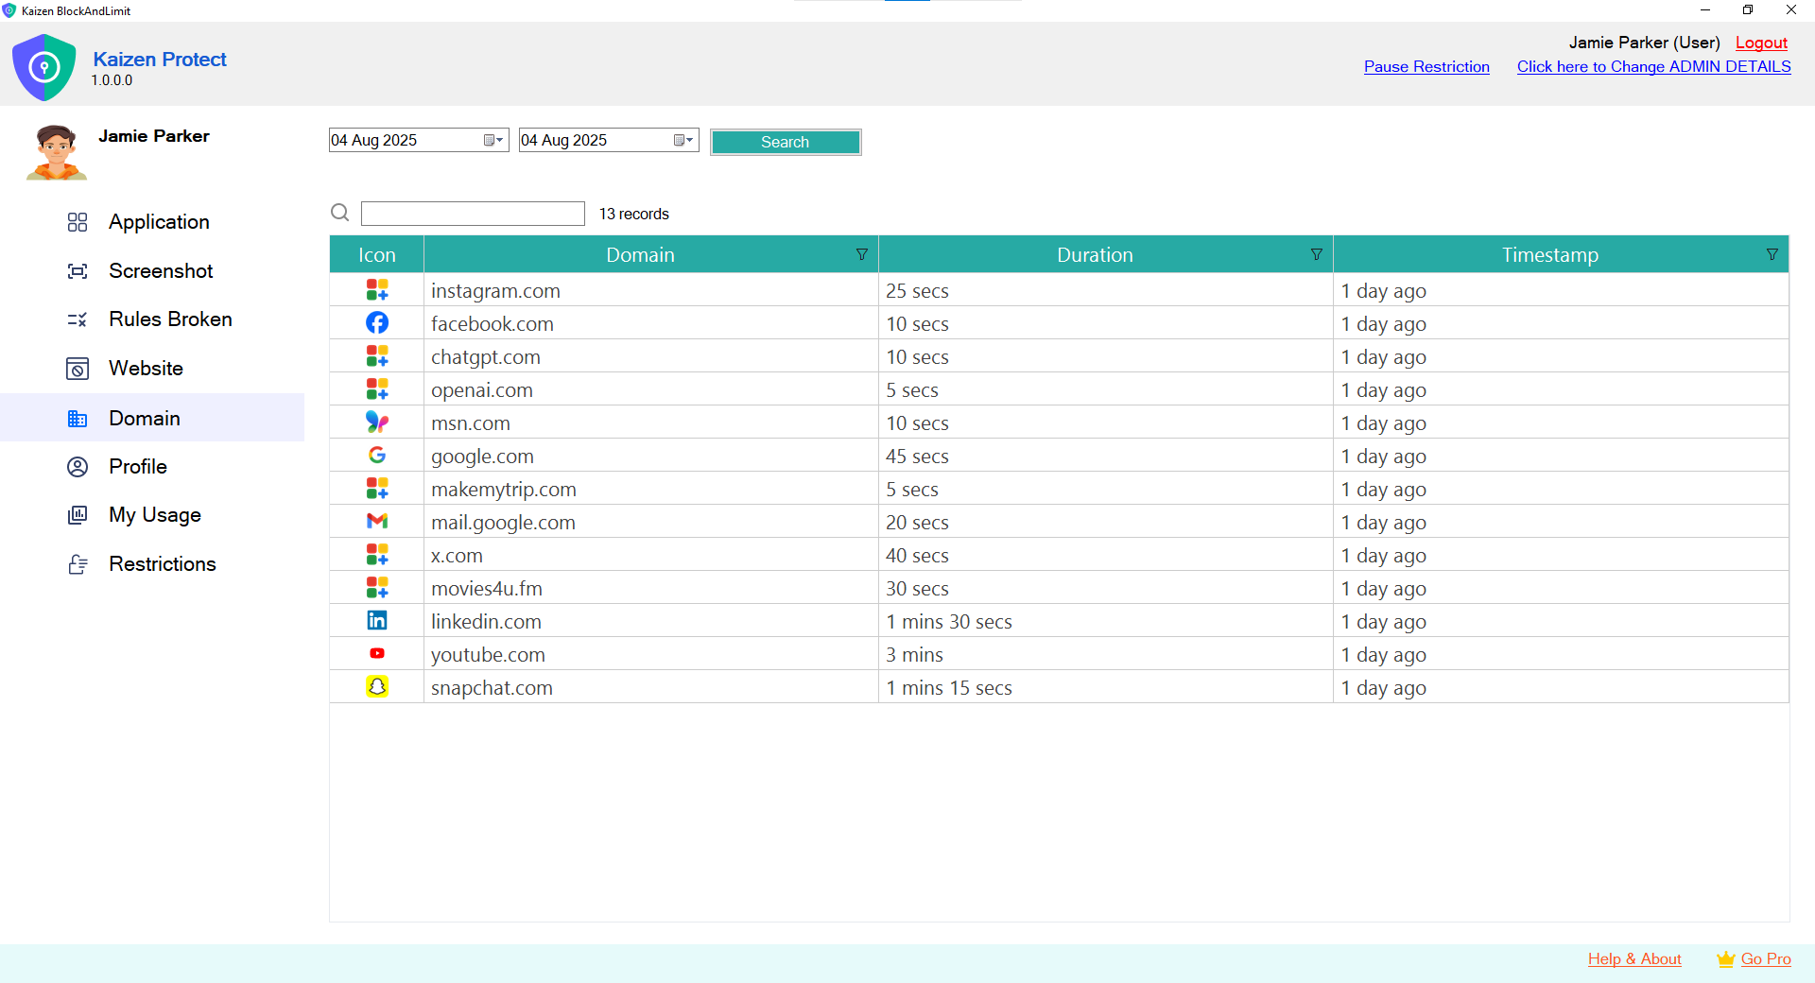Switch to the Website section
This screenshot has width=1815, height=983.
pyautogui.click(x=146, y=369)
